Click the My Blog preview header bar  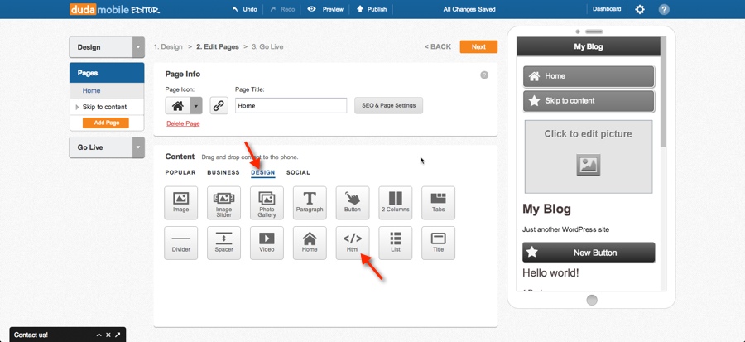[x=589, y=46]
